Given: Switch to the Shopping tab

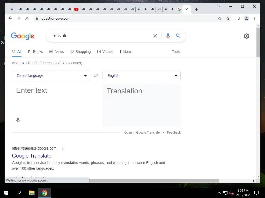Looking at the screenshot, I should (x=81, y=52).
